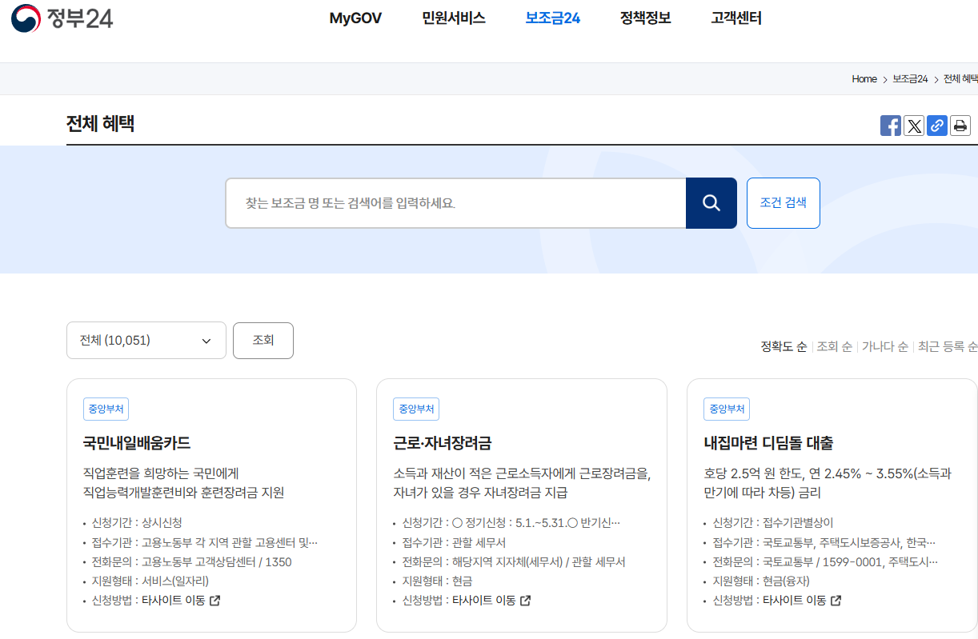Image resolution: width=978 pixels, height=639 pixels.
Task: Click the 조건 검색 button
Action: [x=783, y=202]
